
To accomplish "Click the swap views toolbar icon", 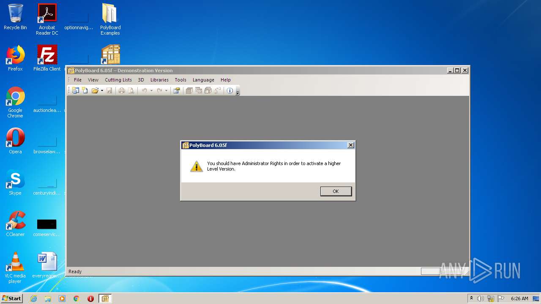I will click(217, 90).
